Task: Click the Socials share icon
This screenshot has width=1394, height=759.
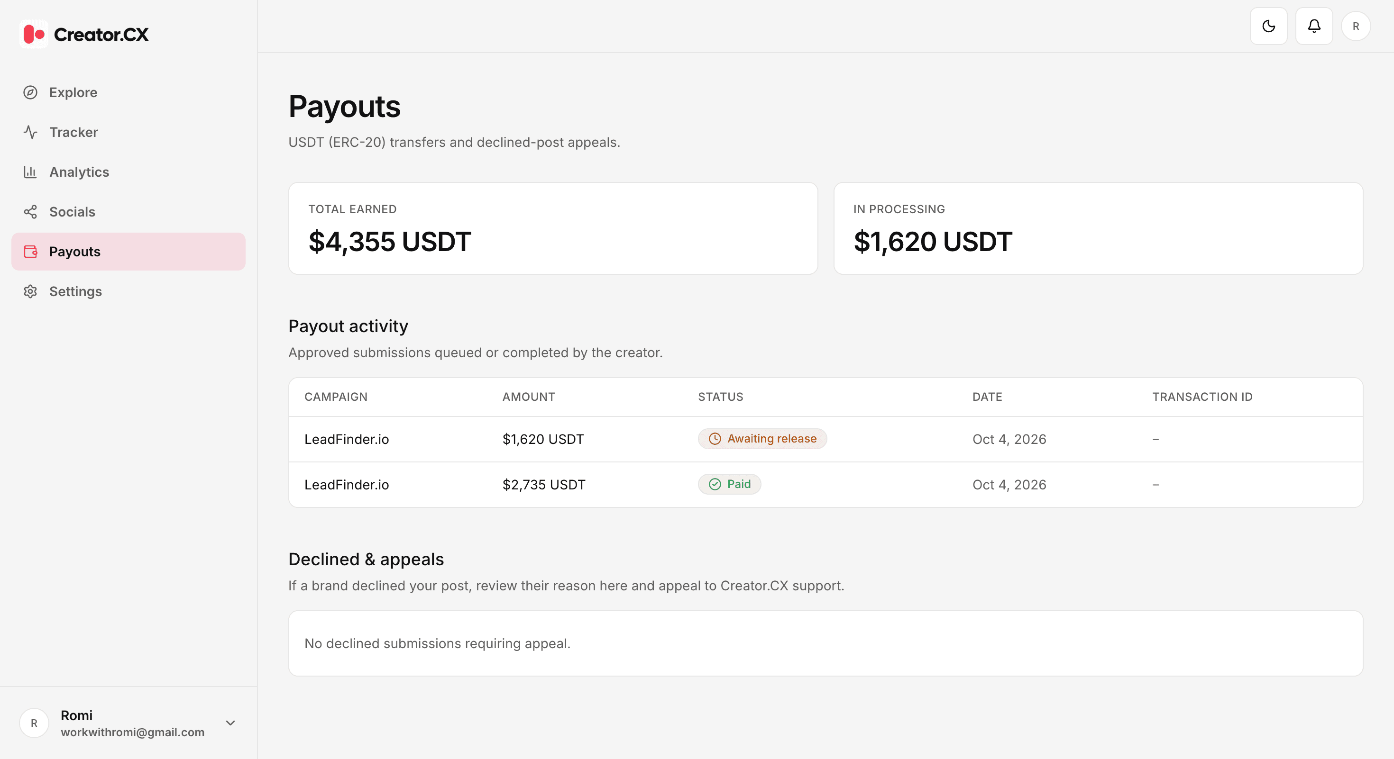Action: (30, 212)
